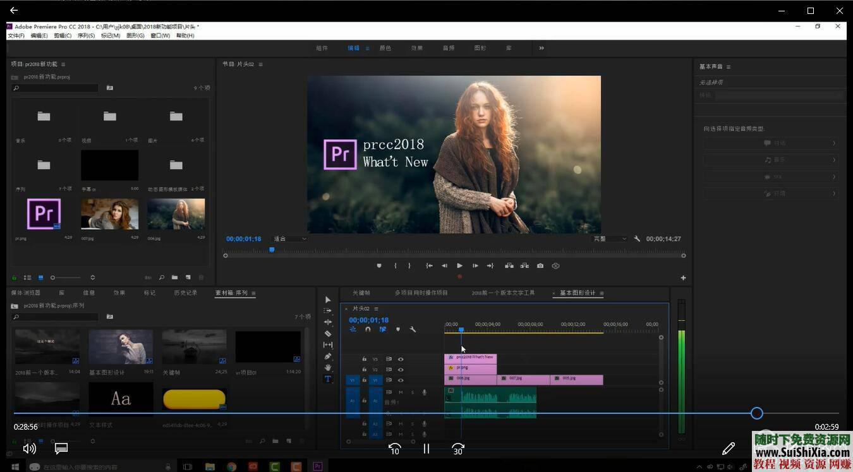853x472 pixels.
Task: Go back with player arrow
Action: tap(14, 10)
